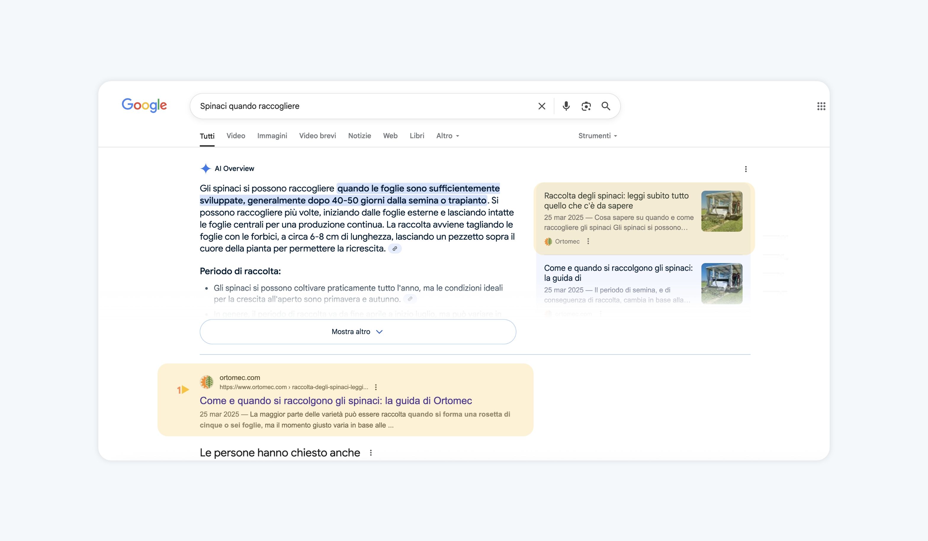
Task: Click the 'Periodo di raccolta:' heading
Action: coord(240,271)
